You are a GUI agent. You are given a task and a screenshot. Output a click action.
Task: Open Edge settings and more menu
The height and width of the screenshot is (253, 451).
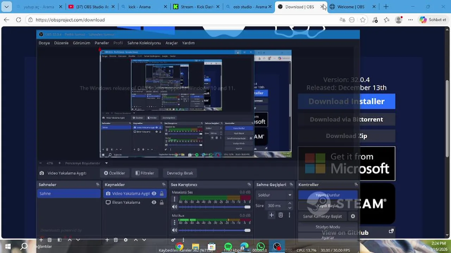(x=410, y=20)
